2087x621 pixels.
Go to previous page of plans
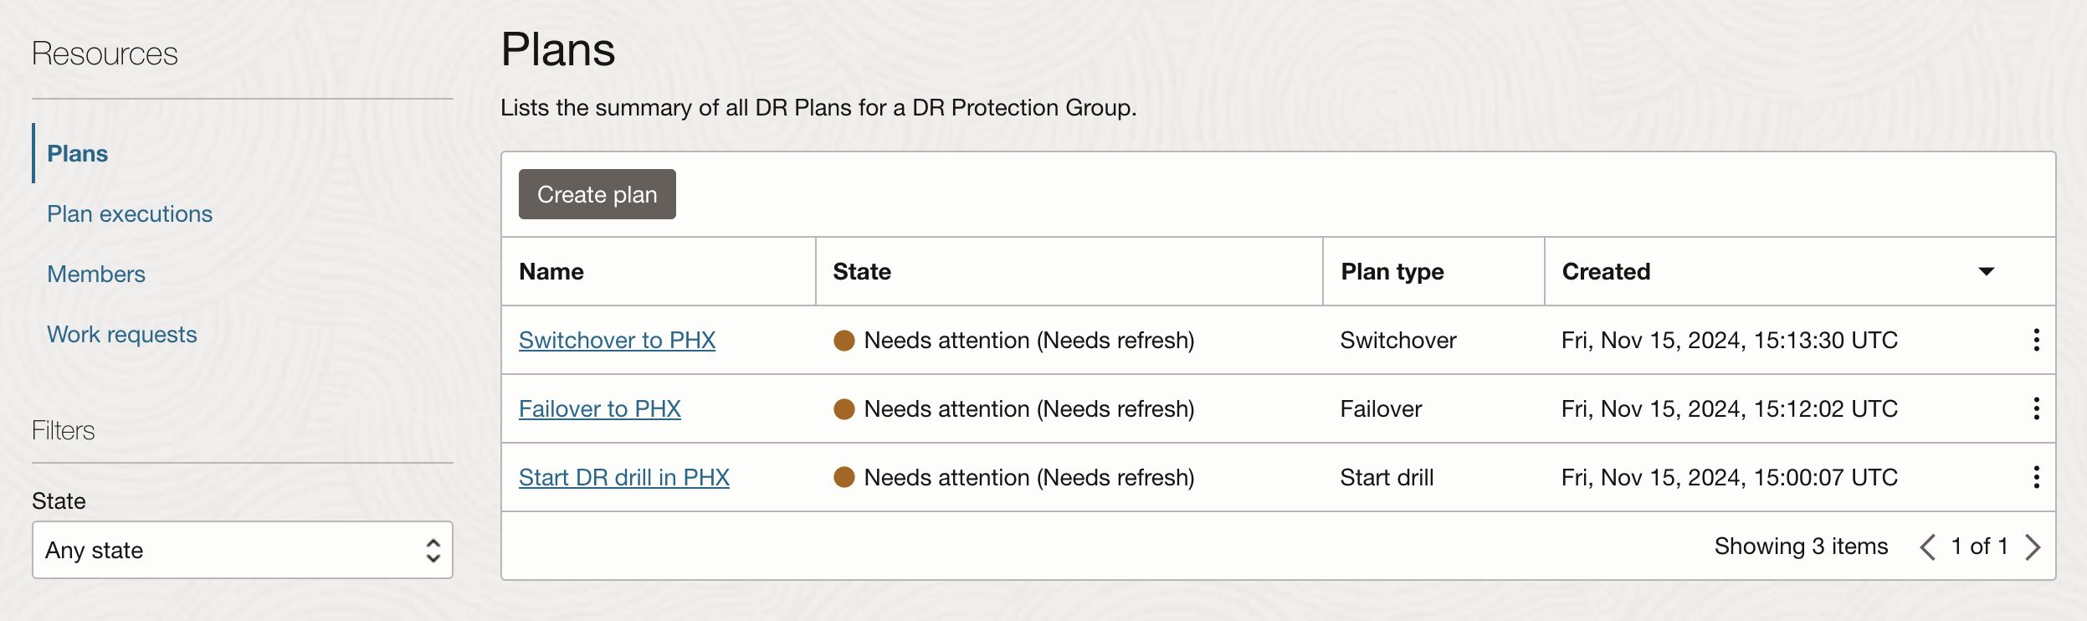tap(1928, 547)
